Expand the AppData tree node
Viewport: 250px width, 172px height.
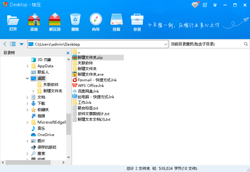click(x=27, y=66)
